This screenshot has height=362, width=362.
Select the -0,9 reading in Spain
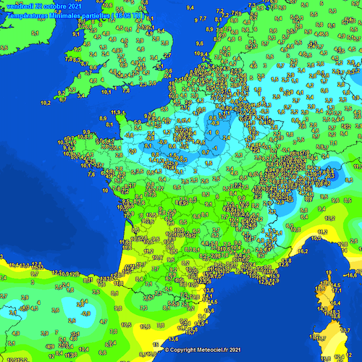(x=85, y=313)
